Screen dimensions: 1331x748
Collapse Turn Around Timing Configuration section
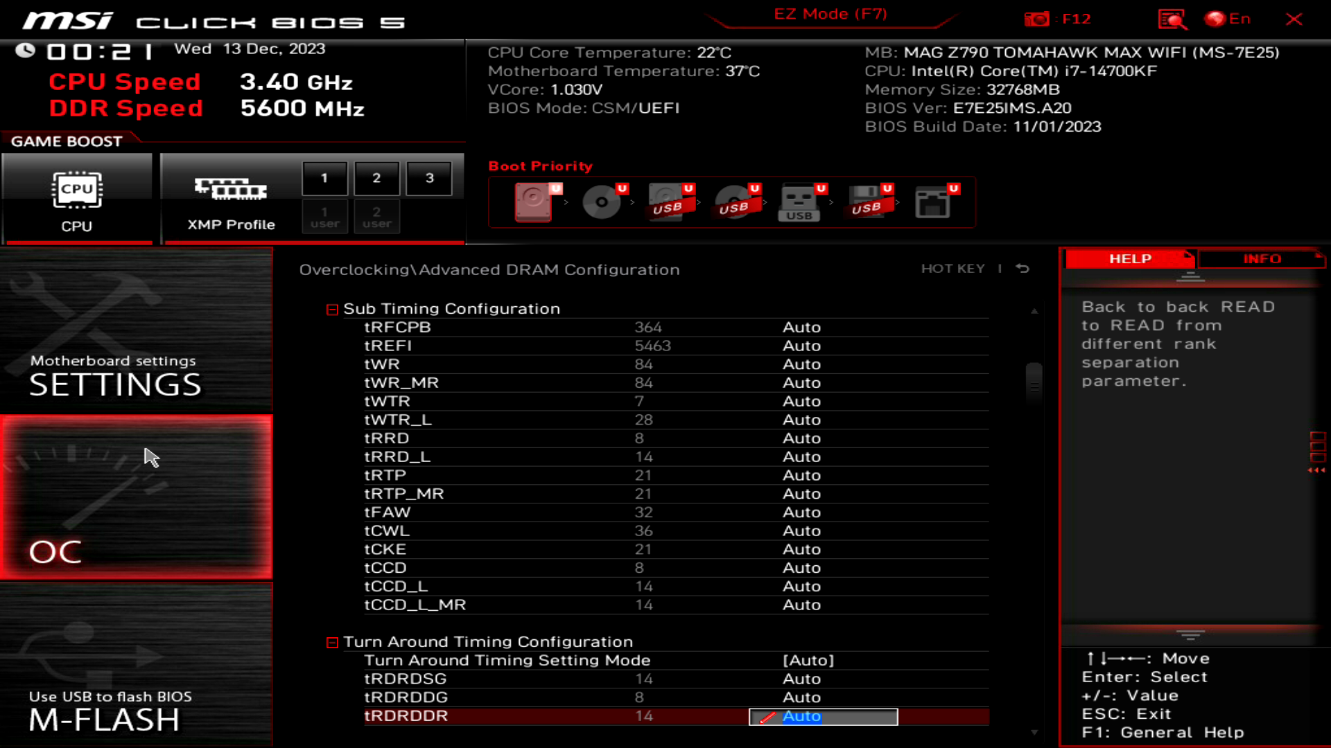tap(332, 642)
